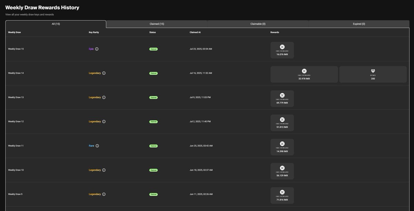Select the Weekly Draw 11 row label
The height and width of the screenshot is (211, 414).
(x=16, y=146)
